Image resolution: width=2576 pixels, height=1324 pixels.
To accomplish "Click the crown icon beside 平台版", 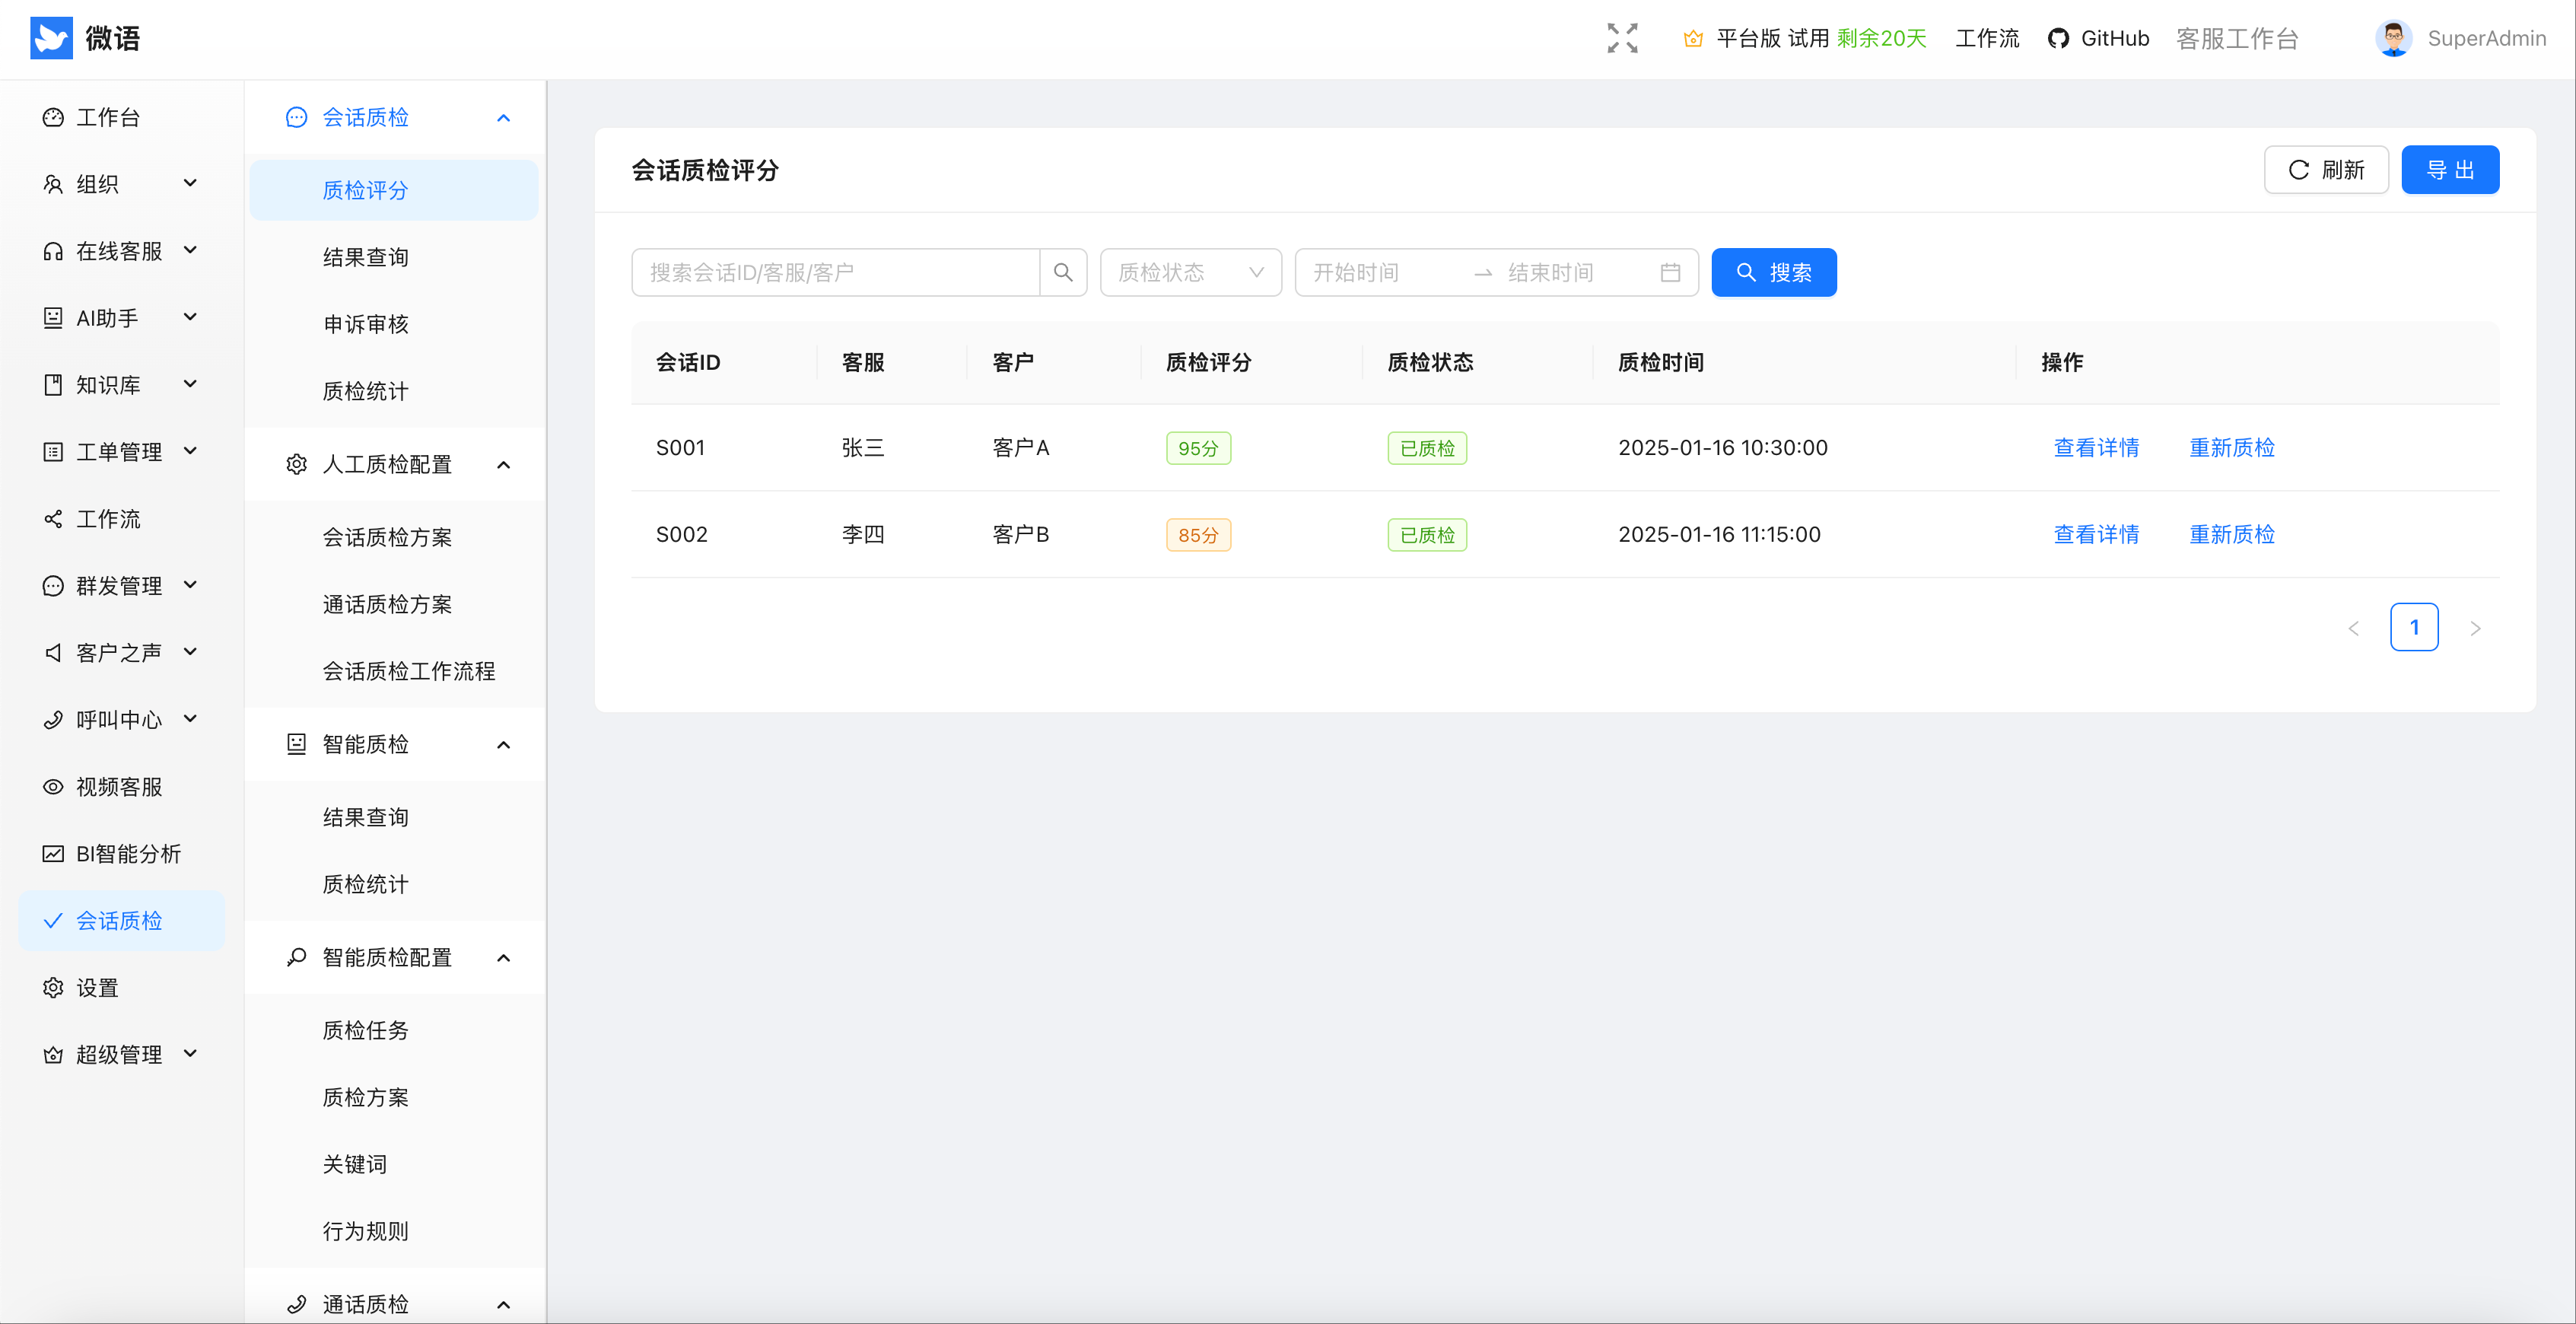I will click(1693, 38).
